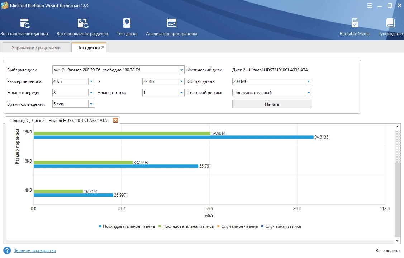Image resolution: width=404 pixels, height=258 pixels.
Task: Open the Время охлаждения 5 сек. dropdown
Action: [x=91, y=104]
